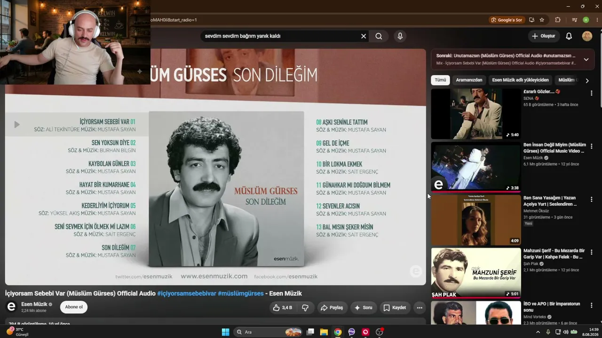Open the Mahzuni Şerif video thumbnail
The image size is (602, 338).
(476, 273)
